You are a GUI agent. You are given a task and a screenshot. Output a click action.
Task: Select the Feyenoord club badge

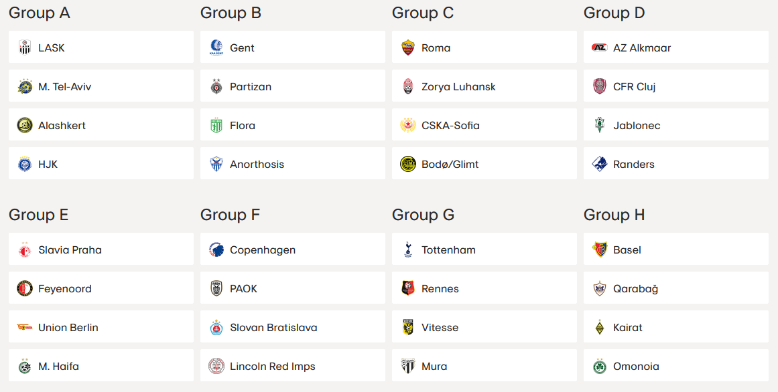(x=25, y=288)
